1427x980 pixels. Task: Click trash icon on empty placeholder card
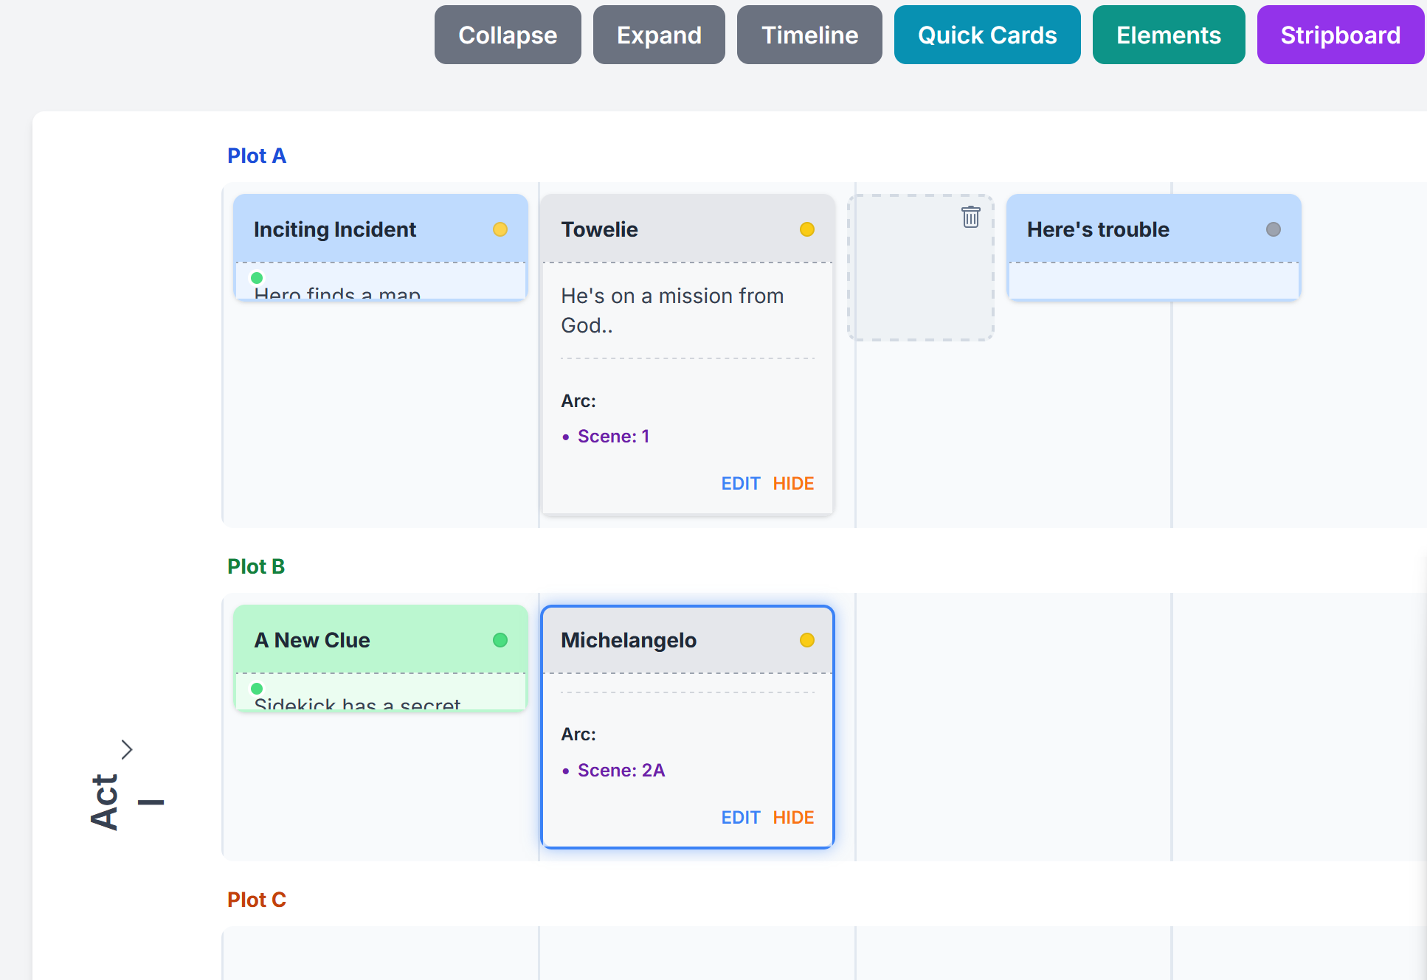[x=970, y=217]
